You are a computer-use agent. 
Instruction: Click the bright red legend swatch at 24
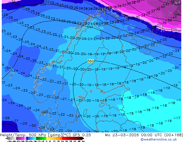point(63,139)
